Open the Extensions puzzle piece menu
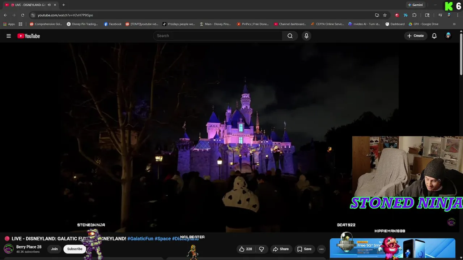 415,15
